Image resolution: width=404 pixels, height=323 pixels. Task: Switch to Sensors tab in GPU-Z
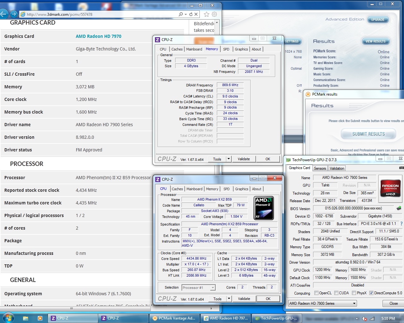(x=320, y=168)
